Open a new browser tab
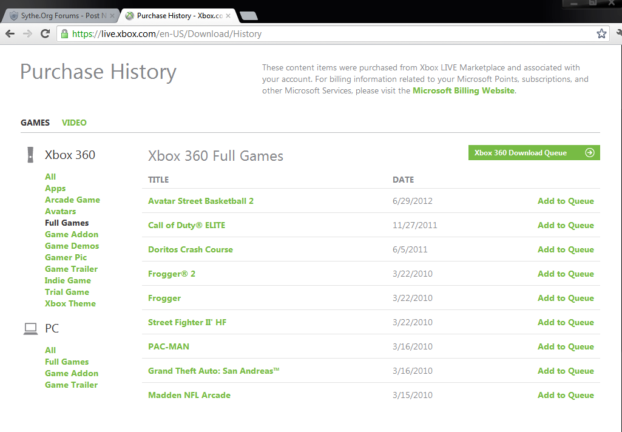Screen dimensions: 622x432 [x=249, y=16]
